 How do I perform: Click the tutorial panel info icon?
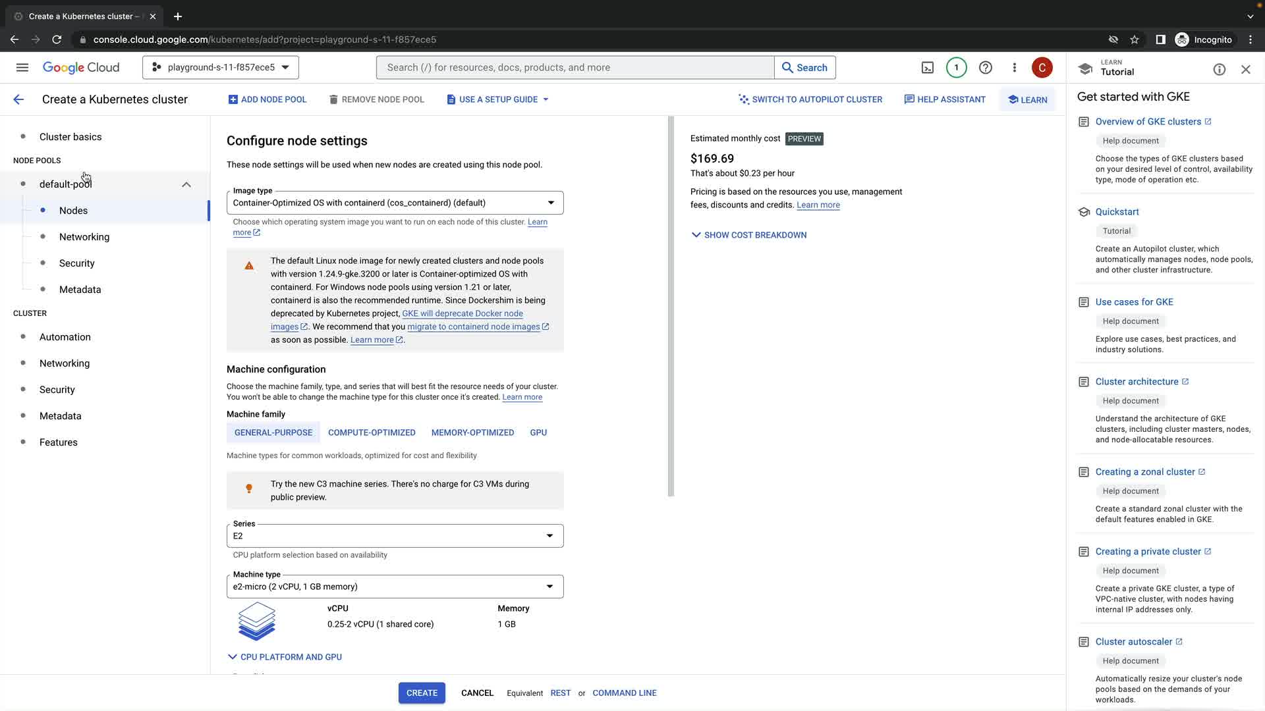[x=1219, y=69]
